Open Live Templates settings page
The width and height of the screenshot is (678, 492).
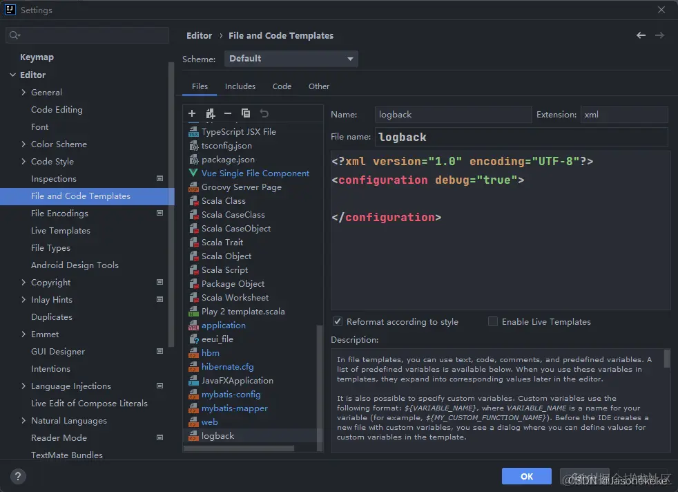point(61,231)
